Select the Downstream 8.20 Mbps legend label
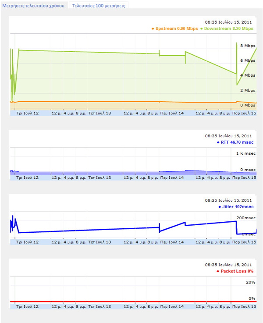This screenshot has width=263, height=323. 229,28
